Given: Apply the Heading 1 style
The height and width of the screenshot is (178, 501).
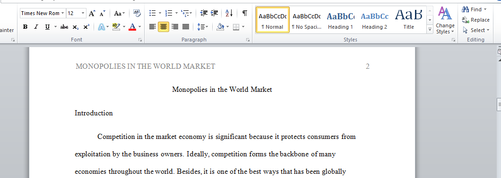Looking at the screenshot, I should pos(341,20).
